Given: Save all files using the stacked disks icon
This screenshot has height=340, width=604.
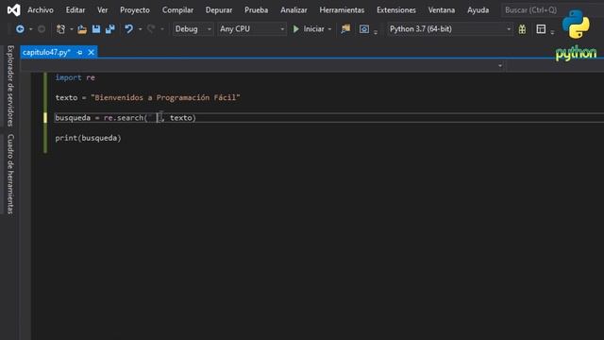Looking at the screenshot, I should (110, 29).
